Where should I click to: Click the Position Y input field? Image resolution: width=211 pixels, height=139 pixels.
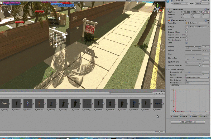196,12
